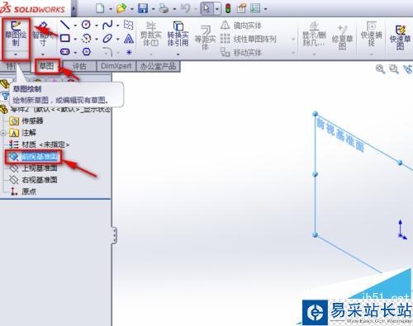Switch to the 草图 tab

tap(46, 66)
